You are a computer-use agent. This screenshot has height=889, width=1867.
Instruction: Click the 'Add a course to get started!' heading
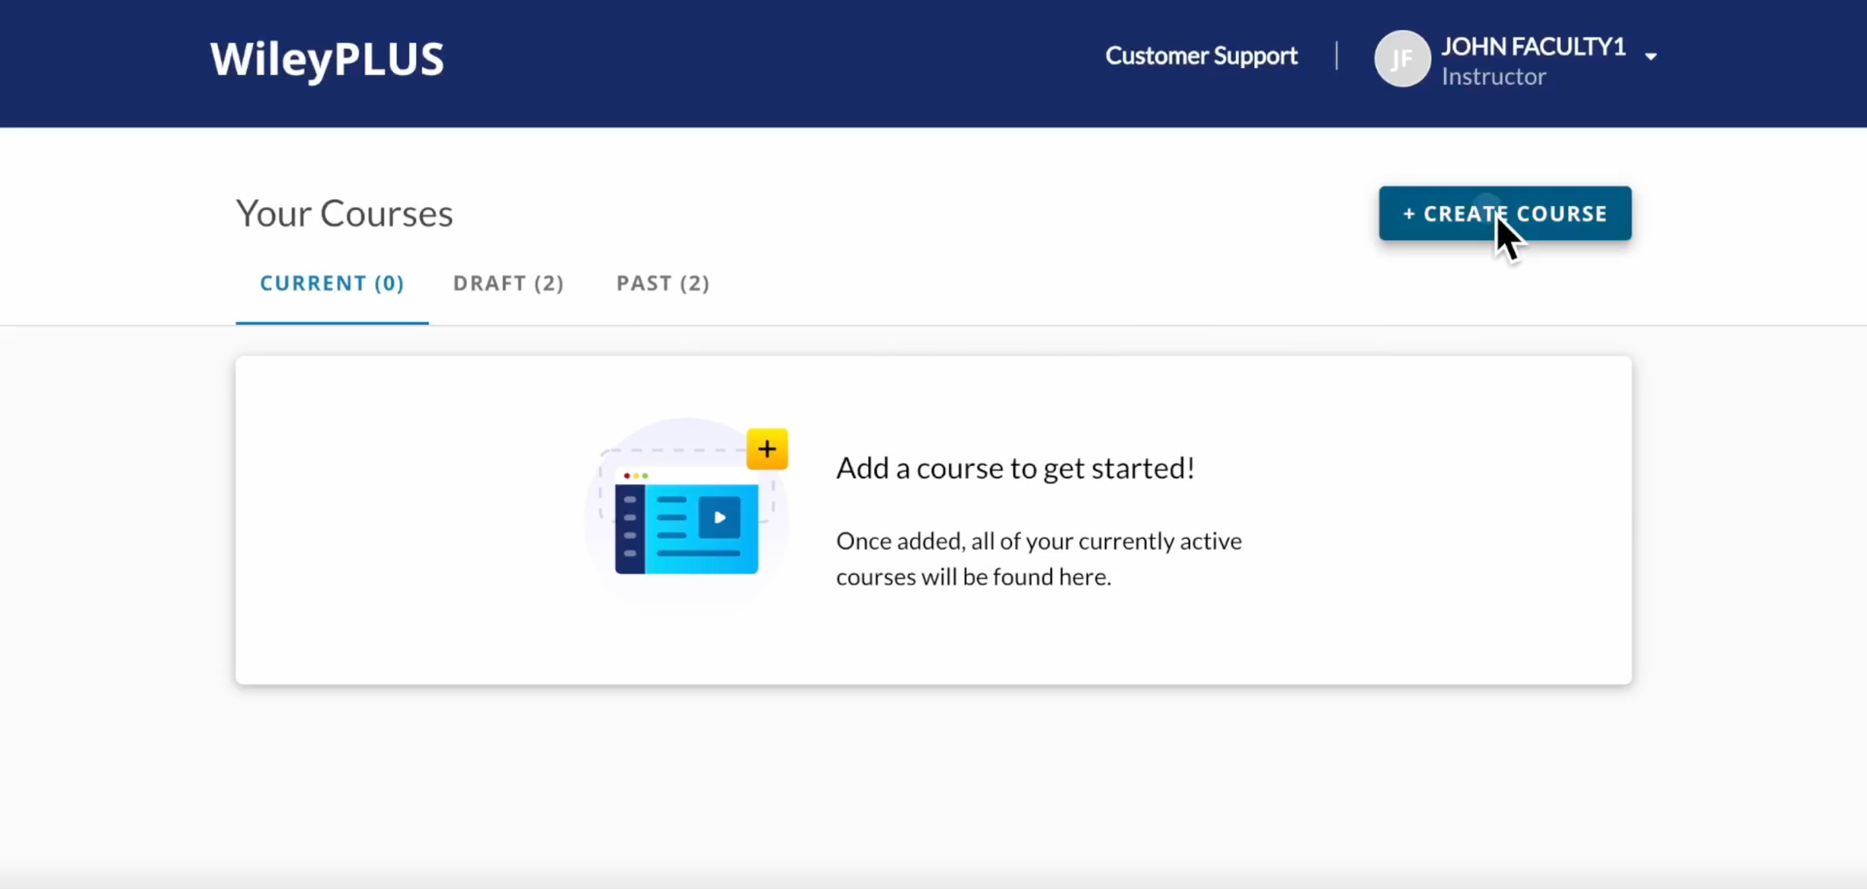pos(1014,468)
